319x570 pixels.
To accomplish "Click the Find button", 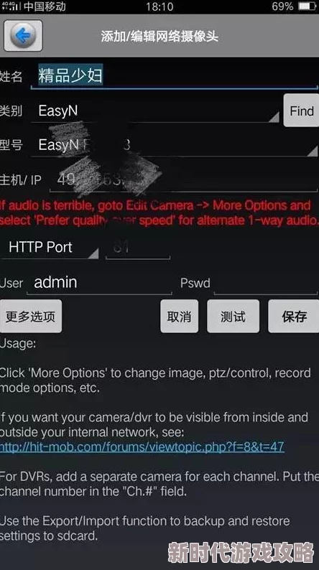I will (x=301, y=111).
